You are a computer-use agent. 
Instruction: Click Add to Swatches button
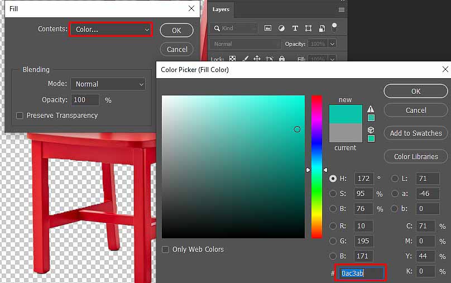coord(416,133)
